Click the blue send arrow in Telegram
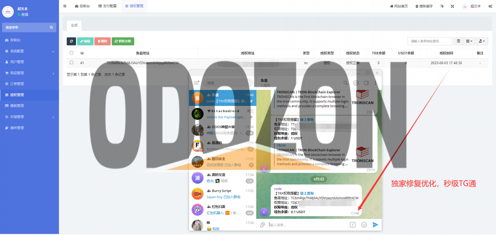This screenshot has width=496, height=235. coord(375,225)
